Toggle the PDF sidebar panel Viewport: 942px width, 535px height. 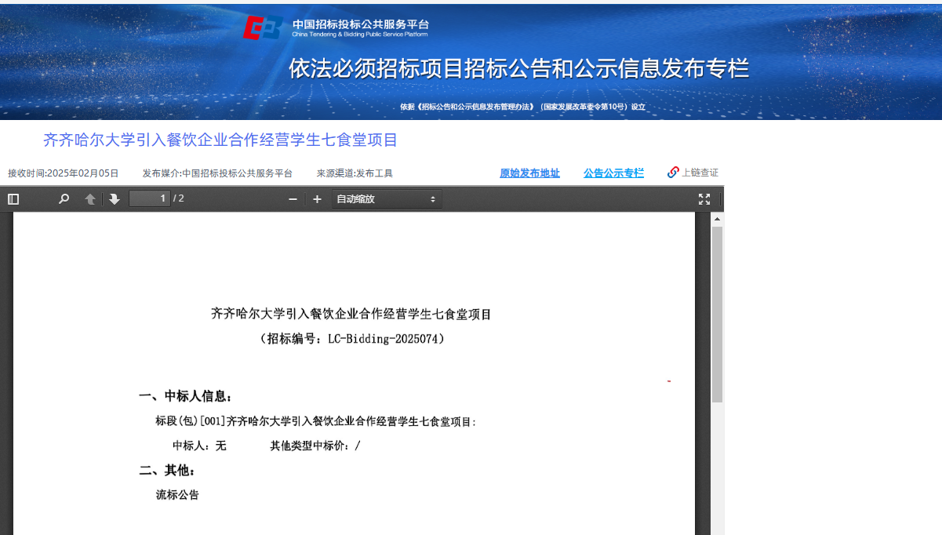click(x=13, y=199)
